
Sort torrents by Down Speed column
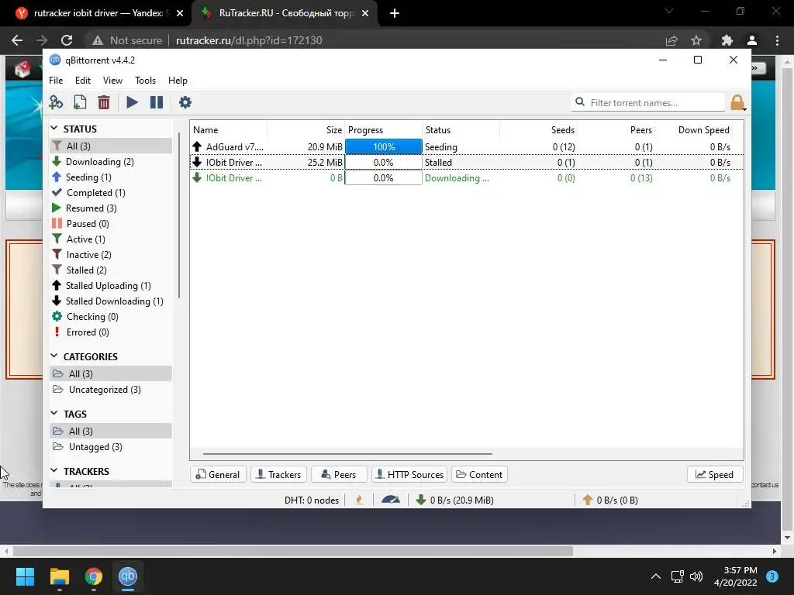[694, 130]
